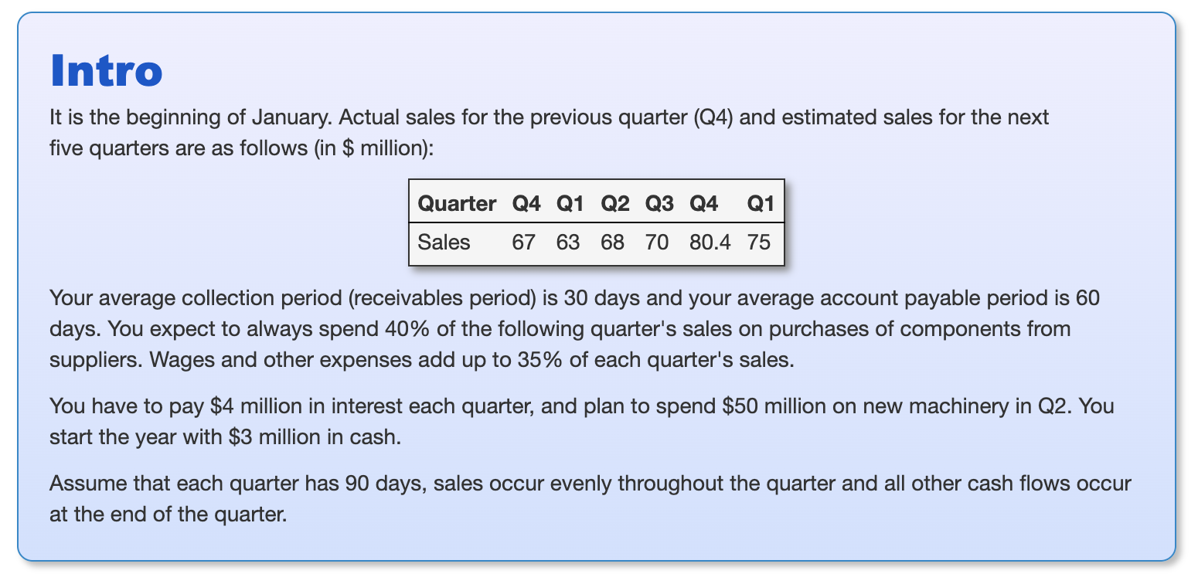The image size is (1198, 584).
Task: Click the first Q4 column header
Action: 526,203
